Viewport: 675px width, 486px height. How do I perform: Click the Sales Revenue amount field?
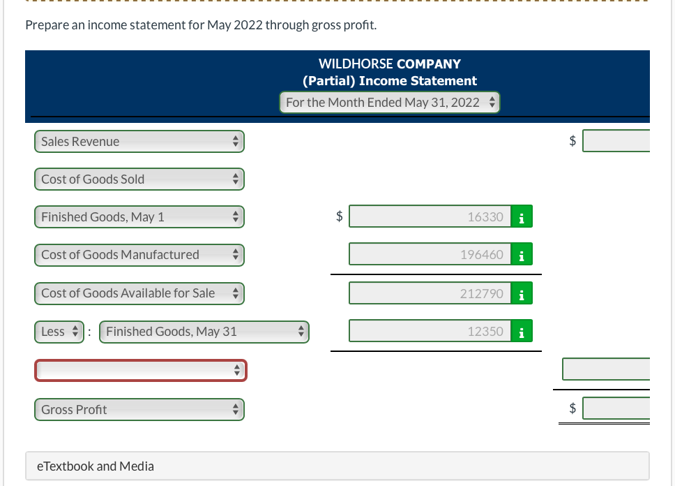(616, 140)
